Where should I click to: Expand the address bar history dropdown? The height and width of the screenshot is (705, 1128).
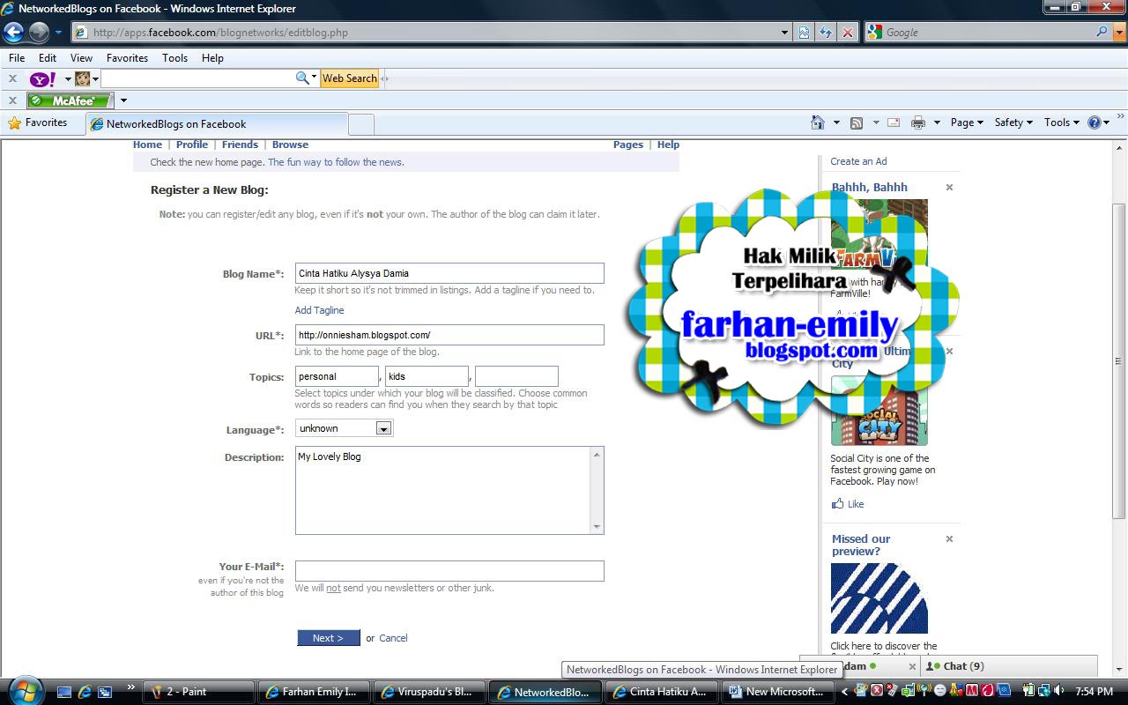pos(784,33)
